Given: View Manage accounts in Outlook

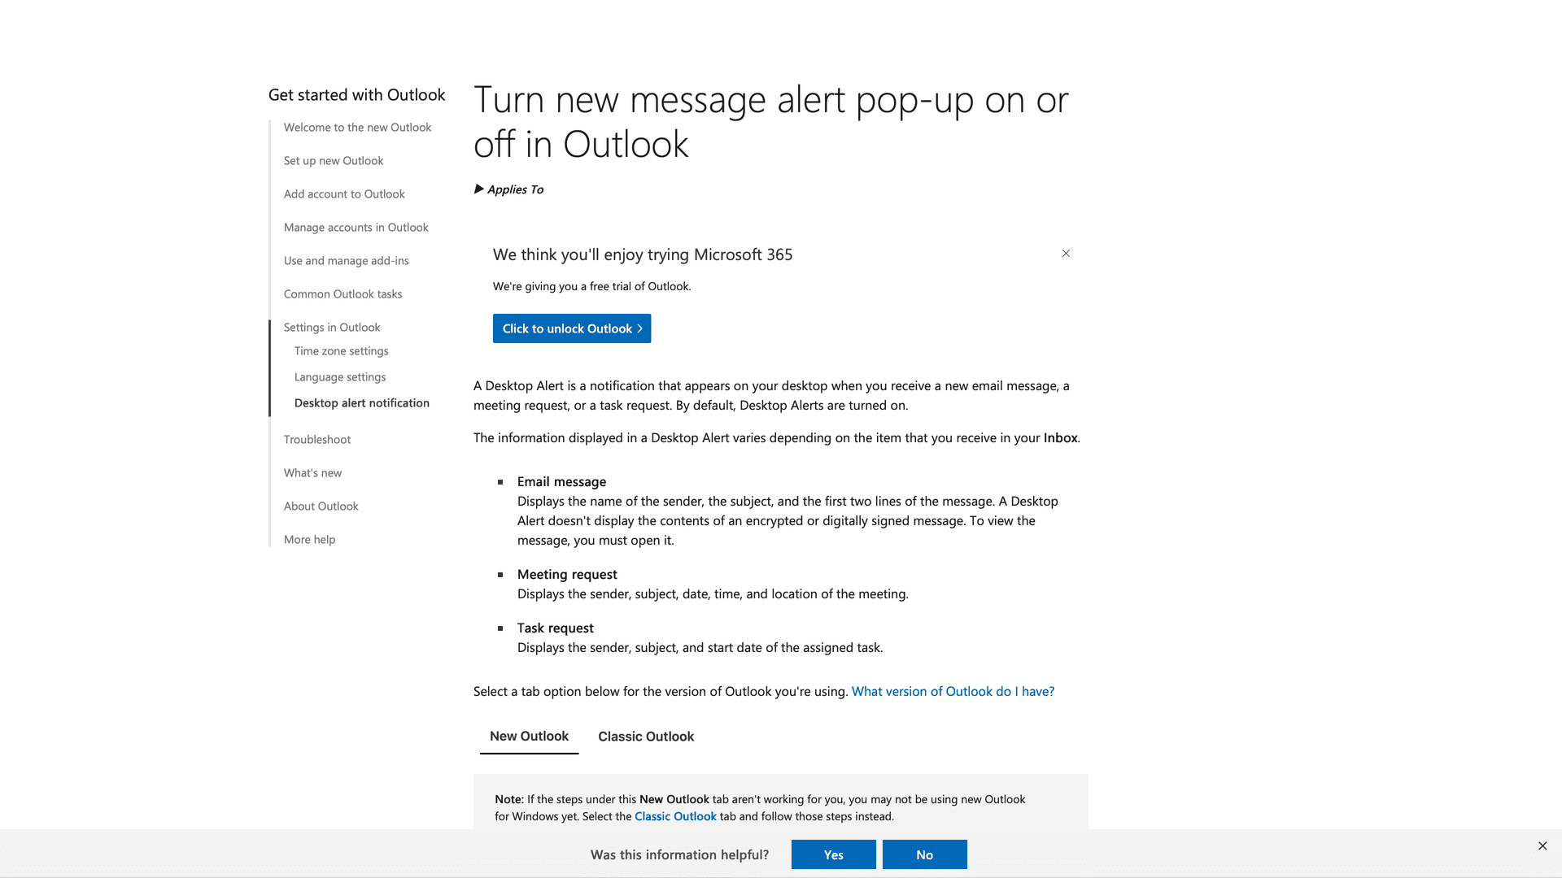Looking at the screenshot, I should point(356,227).
